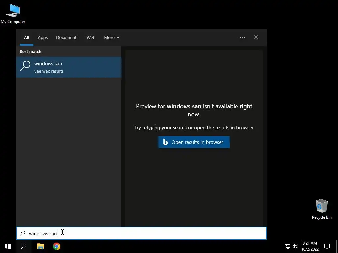Click the magnifier icon inside search box
338x253 pixels.
(23, 233)
